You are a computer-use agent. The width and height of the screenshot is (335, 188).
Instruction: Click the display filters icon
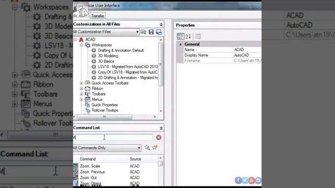(x=159, y=32)
